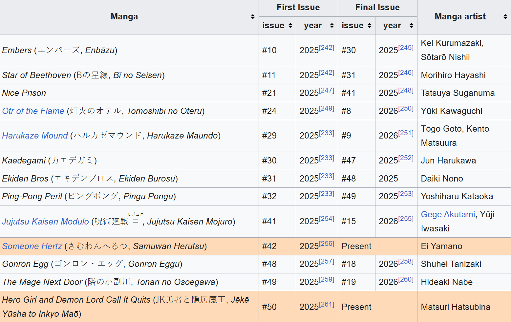Click the Final Issue column group header
This screenshot has height=322, width=511.
coord(377,8)
